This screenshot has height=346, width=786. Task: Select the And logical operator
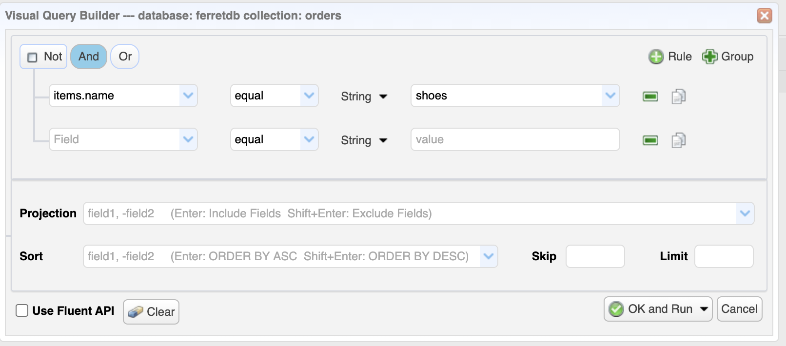(x=88, y=57)
